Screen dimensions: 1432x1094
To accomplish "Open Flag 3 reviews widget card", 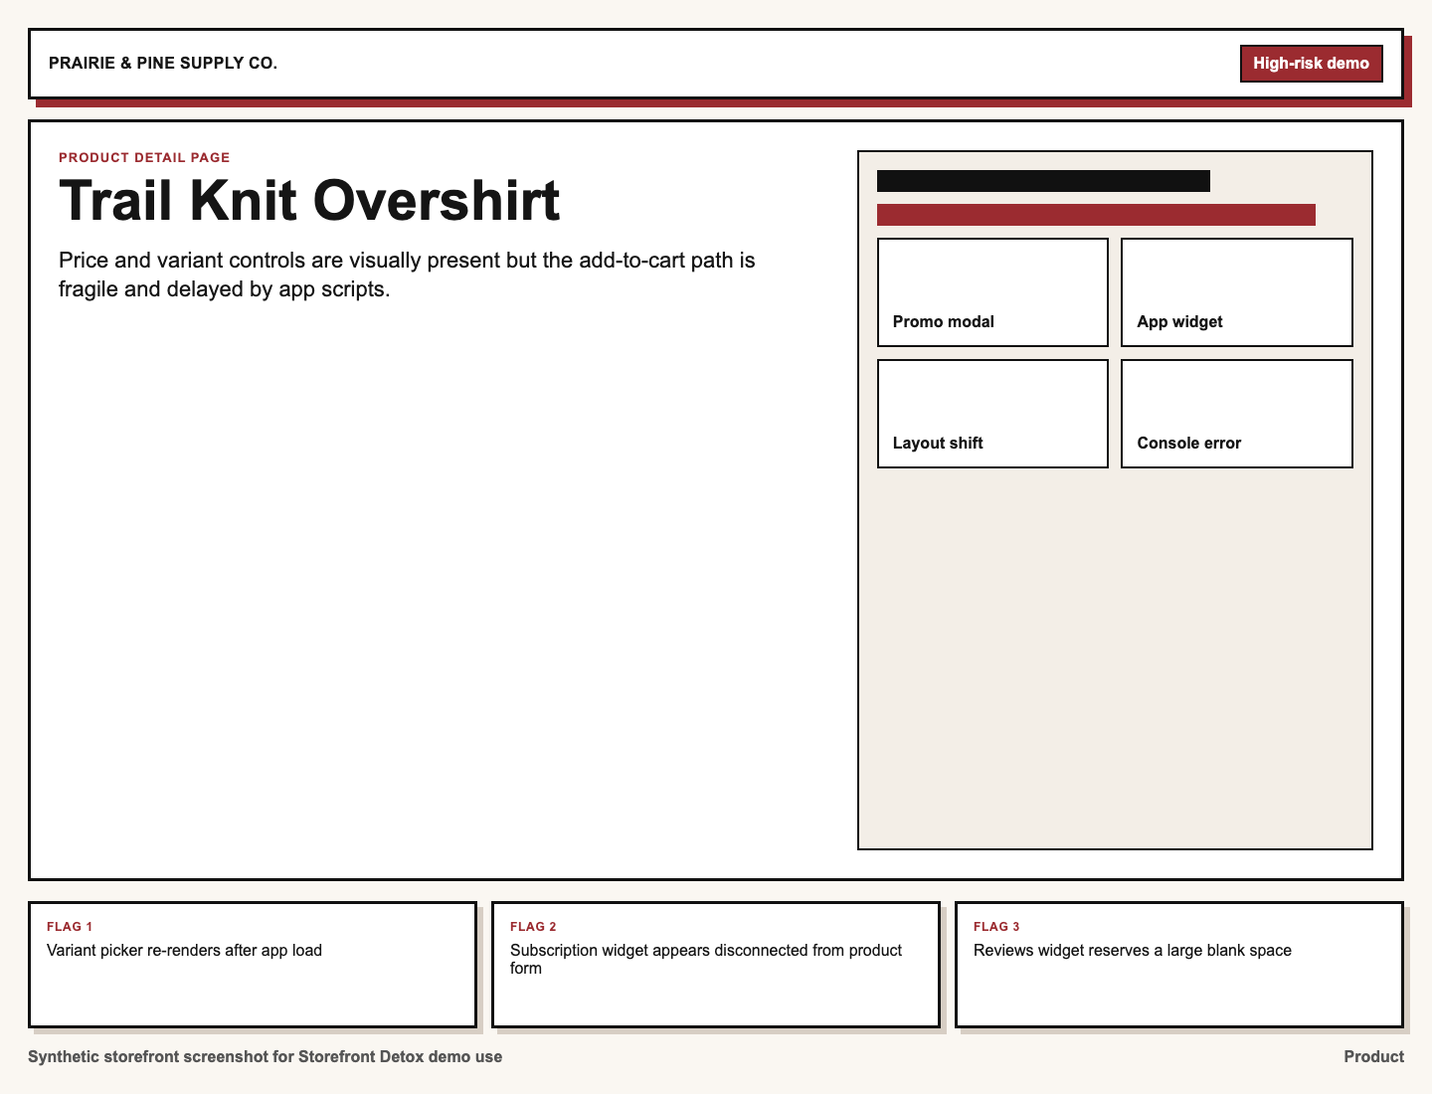I will (x=1179, y=965).
